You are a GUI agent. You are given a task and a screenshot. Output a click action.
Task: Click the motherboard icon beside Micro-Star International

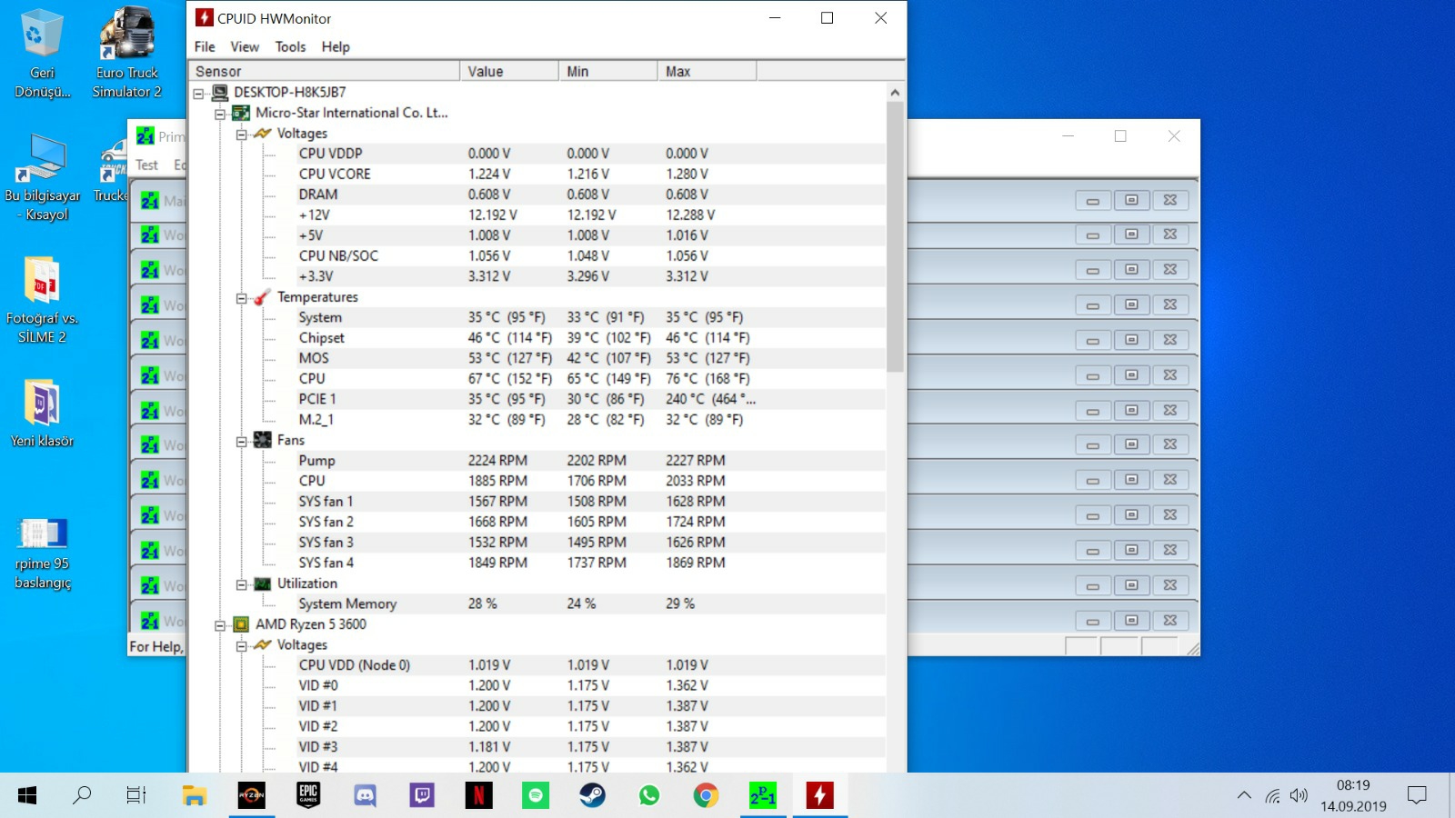point(241,113)
